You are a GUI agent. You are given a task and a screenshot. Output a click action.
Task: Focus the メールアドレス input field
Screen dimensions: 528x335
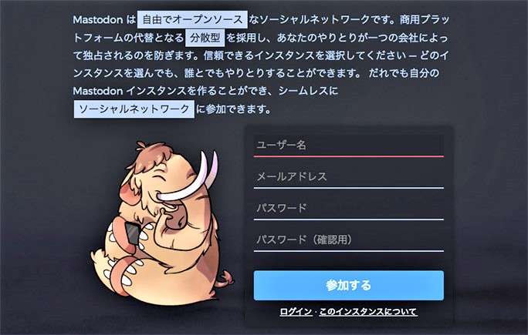tap(348, 177)
